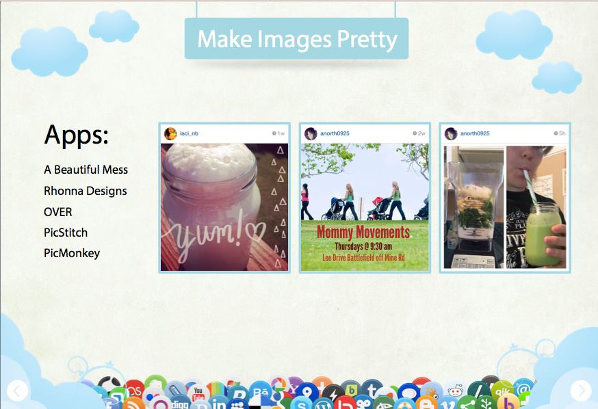Click the green qik icon
Screen dimensions: 598x409
(x=502, y=391)
